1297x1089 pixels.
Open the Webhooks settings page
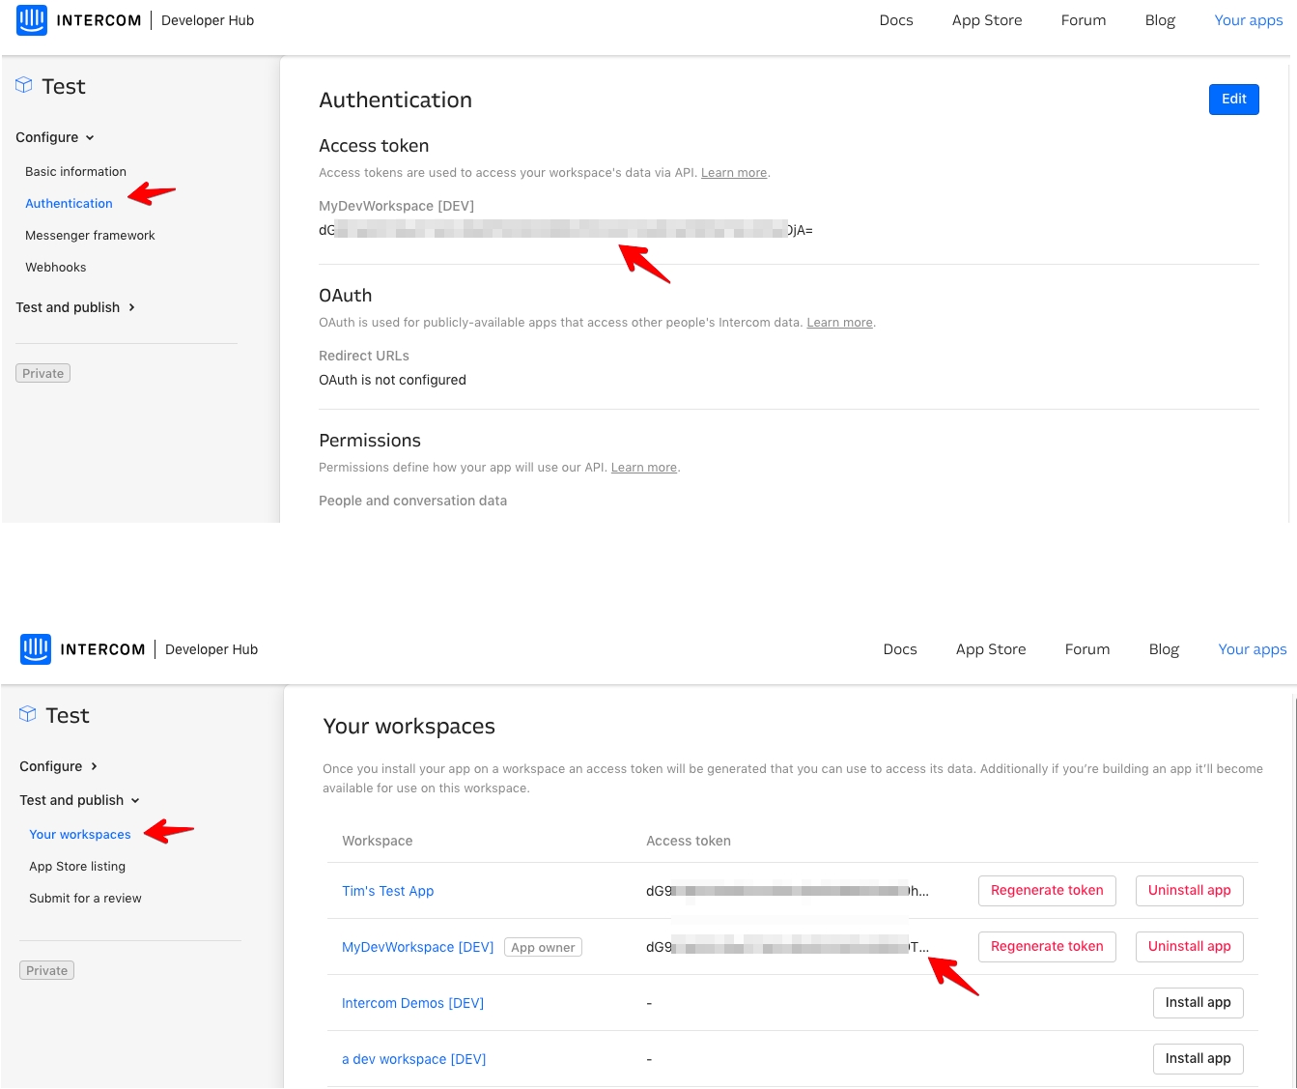tap(56, 268)
